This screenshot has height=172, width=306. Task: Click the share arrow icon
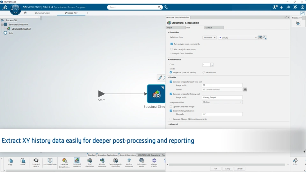coord(288,7)
